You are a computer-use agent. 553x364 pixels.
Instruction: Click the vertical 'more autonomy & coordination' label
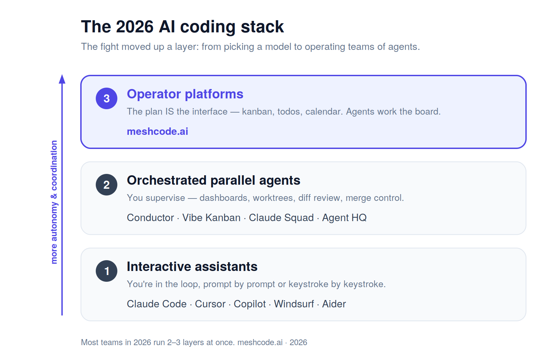click(x=54, y=202)
